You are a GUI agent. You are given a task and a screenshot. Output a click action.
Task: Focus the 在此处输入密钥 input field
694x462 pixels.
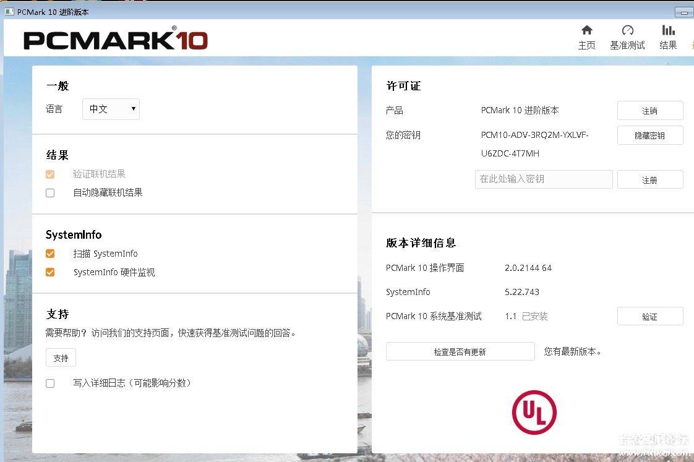[x=544, y=179]
